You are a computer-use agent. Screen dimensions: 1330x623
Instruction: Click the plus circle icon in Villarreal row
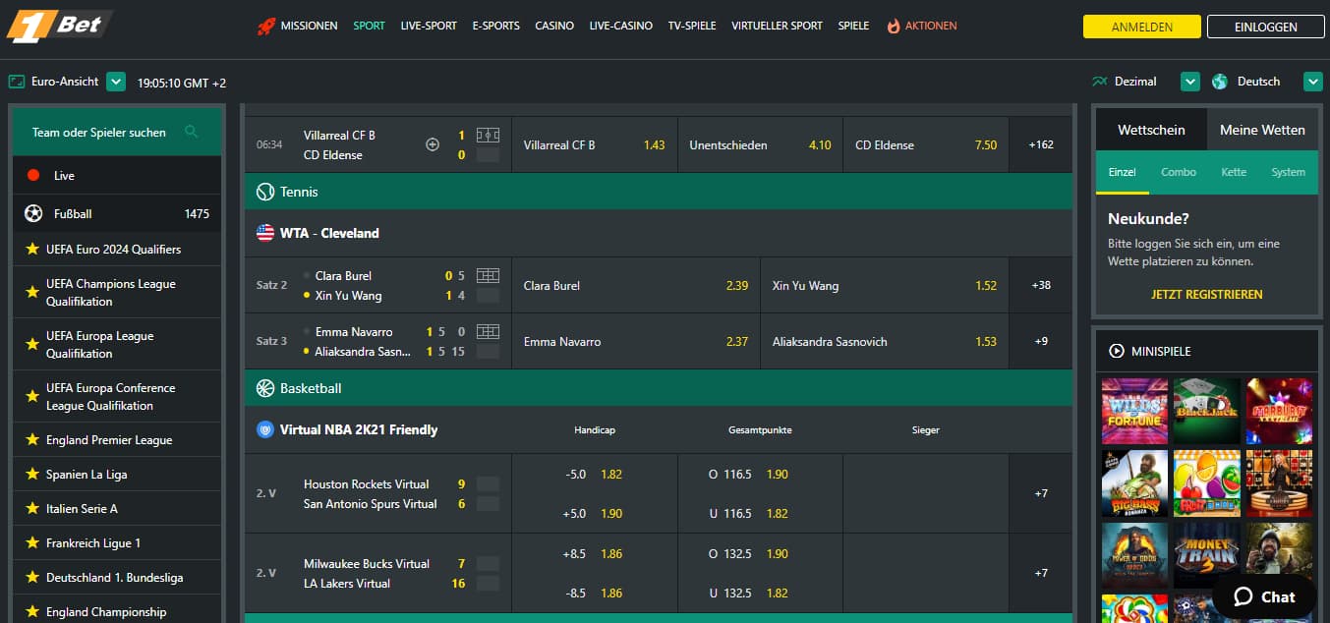[432, 144]
